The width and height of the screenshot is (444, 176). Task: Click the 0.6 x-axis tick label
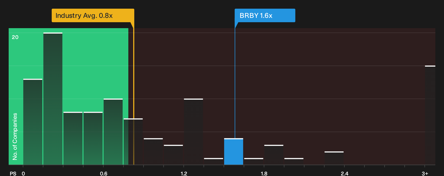tap(104, 174)
